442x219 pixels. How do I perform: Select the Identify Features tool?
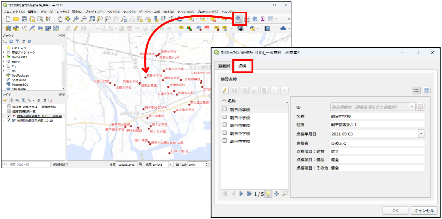pos(238,19)
